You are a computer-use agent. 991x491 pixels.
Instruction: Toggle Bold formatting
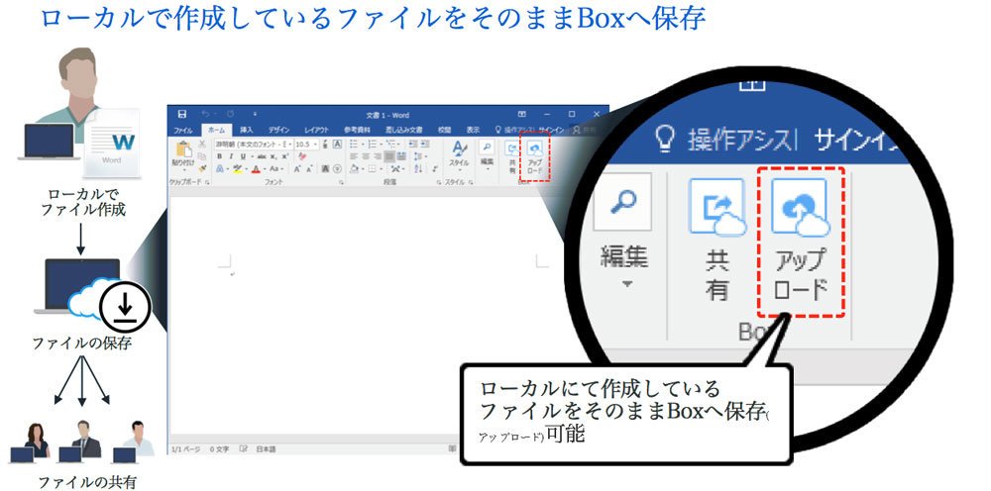[x=219, y=156]
